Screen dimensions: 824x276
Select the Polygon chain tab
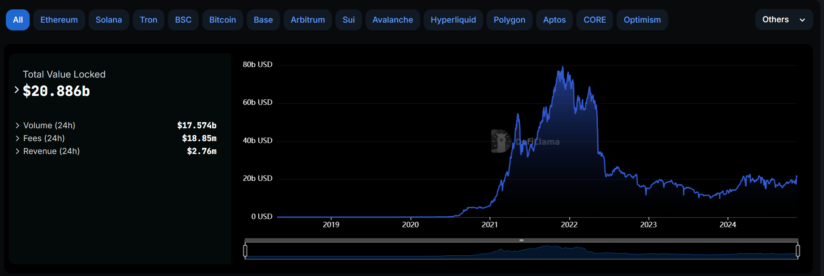(x=509, y=20)
